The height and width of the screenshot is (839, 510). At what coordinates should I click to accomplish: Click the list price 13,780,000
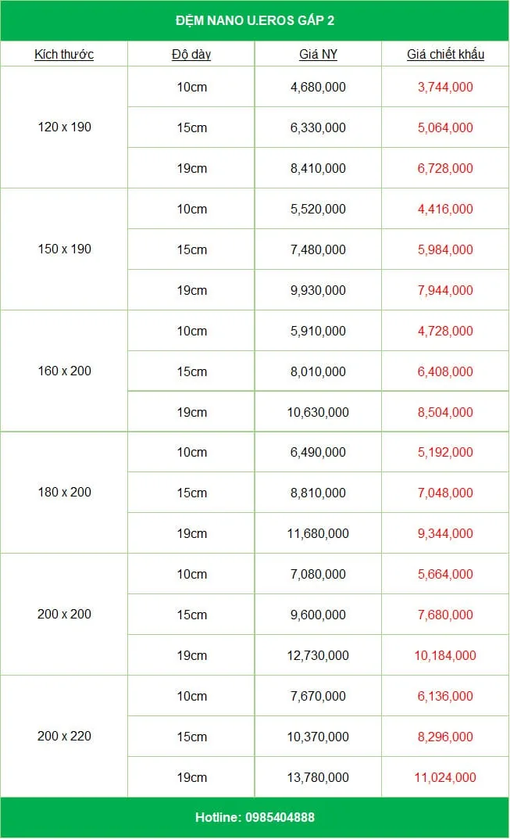[x=318, y=777]
